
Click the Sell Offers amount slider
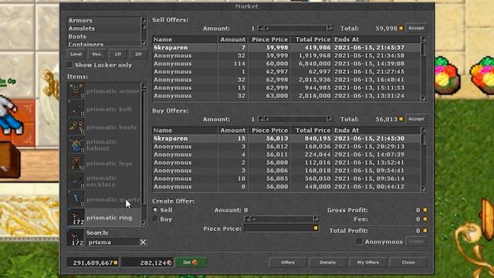click(295, 28)
